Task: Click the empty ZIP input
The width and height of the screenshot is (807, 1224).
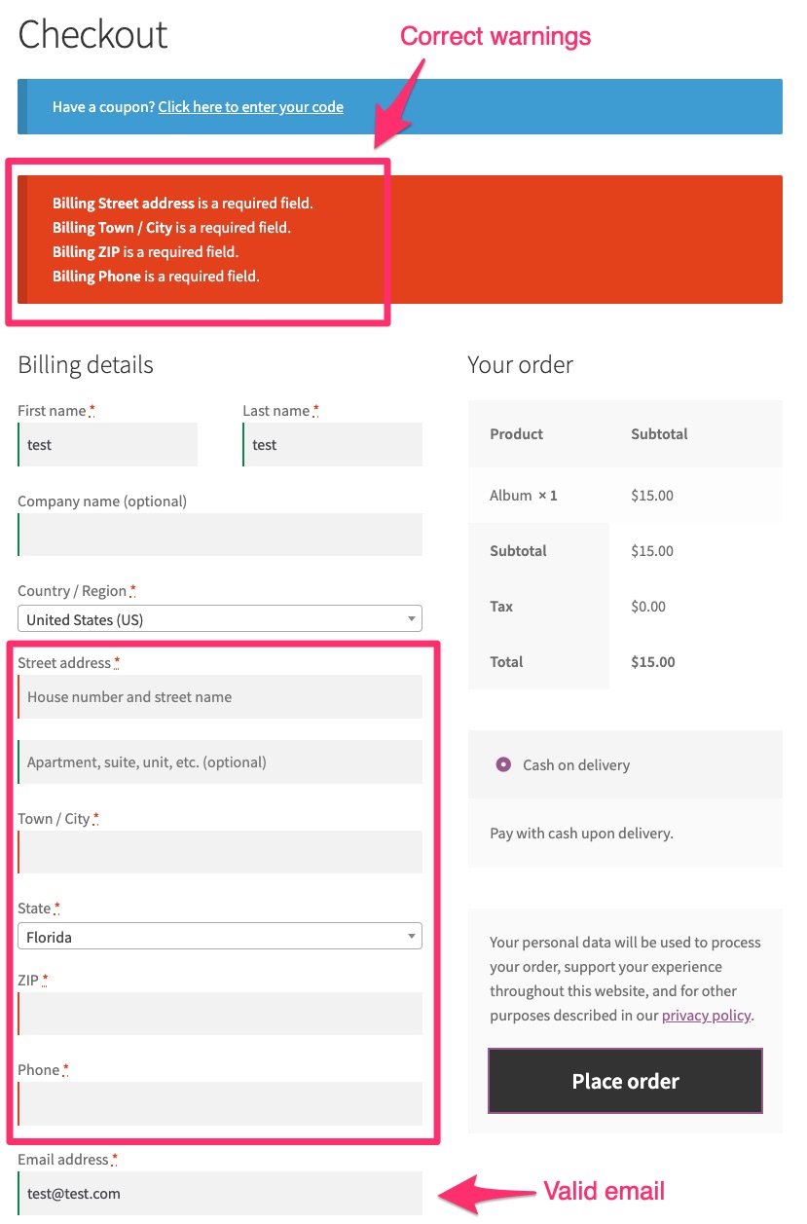Action: (219, 1014)
